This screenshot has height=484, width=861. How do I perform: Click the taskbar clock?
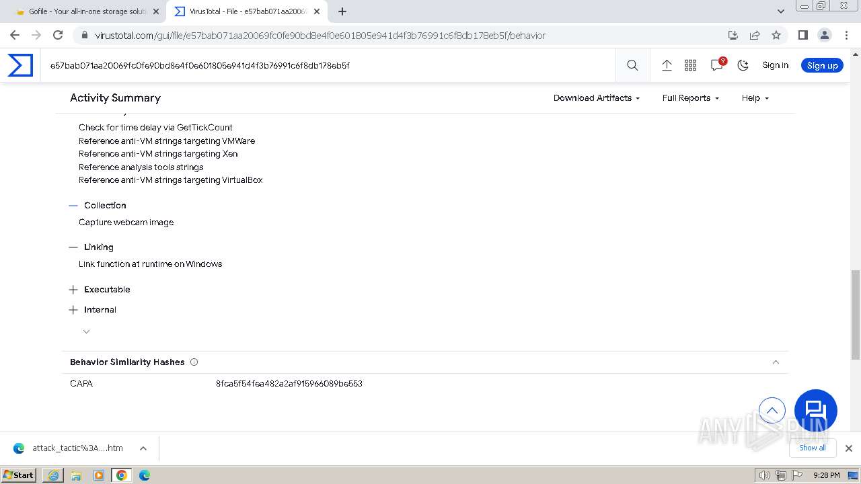826,475
